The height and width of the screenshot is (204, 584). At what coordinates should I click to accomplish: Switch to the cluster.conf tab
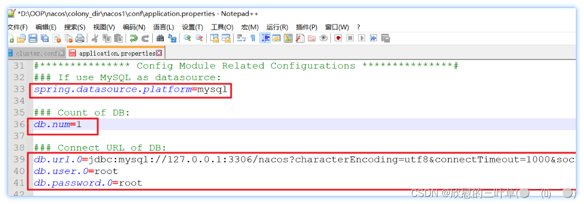coord(37,53)
